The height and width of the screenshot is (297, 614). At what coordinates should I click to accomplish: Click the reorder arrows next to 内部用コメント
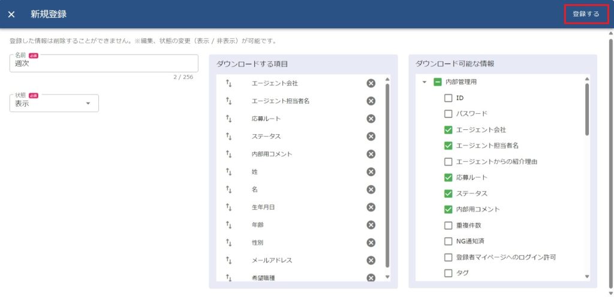228,154
